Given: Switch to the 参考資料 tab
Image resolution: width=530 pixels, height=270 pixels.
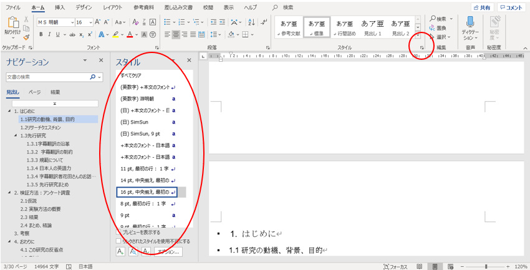Looking at the screenshot, I should [x=142, y=7].
